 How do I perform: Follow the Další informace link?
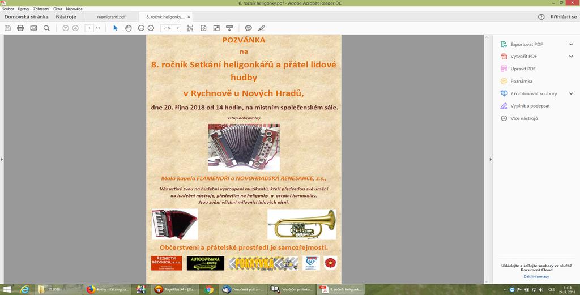click(536, 276)
